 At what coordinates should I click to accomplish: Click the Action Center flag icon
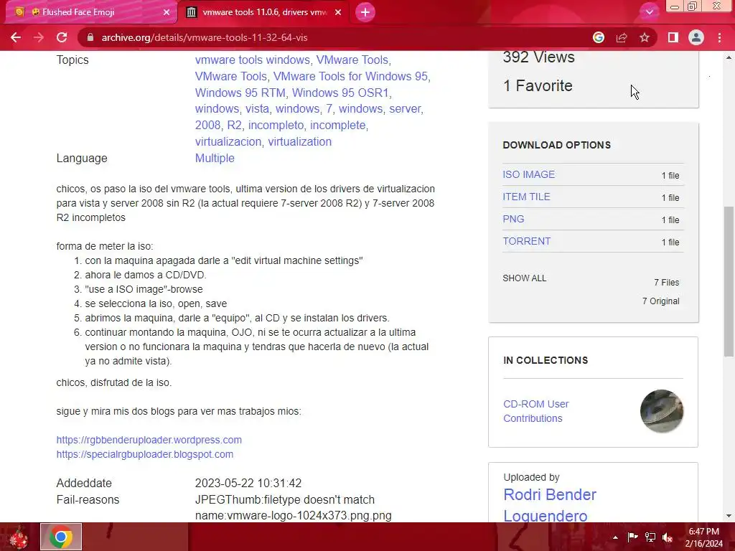click(632, 537)
